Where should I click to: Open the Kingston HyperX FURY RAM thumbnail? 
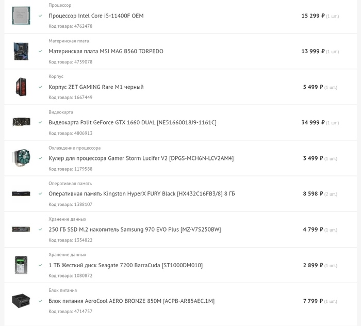21,193
